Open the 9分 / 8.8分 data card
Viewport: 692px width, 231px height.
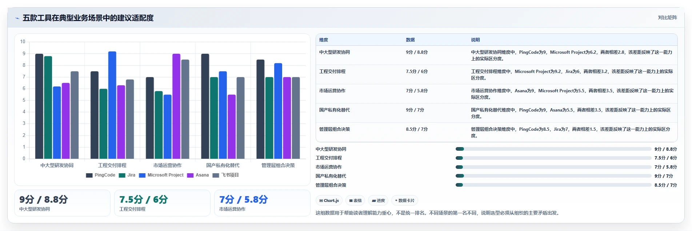[62, 203]
